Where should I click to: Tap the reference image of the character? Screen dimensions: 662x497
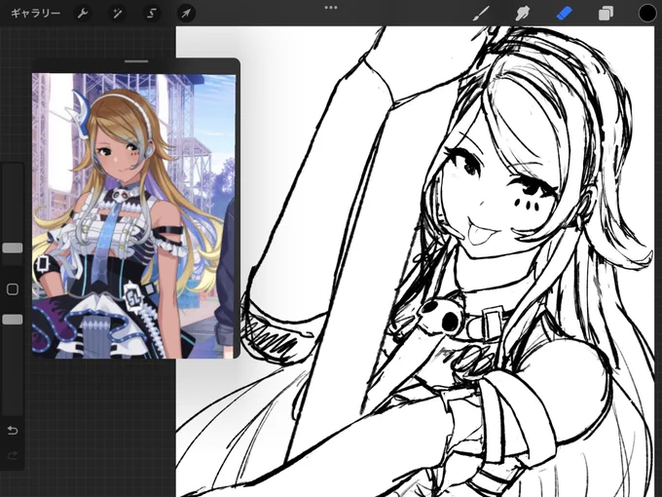(x=133, y=216)
